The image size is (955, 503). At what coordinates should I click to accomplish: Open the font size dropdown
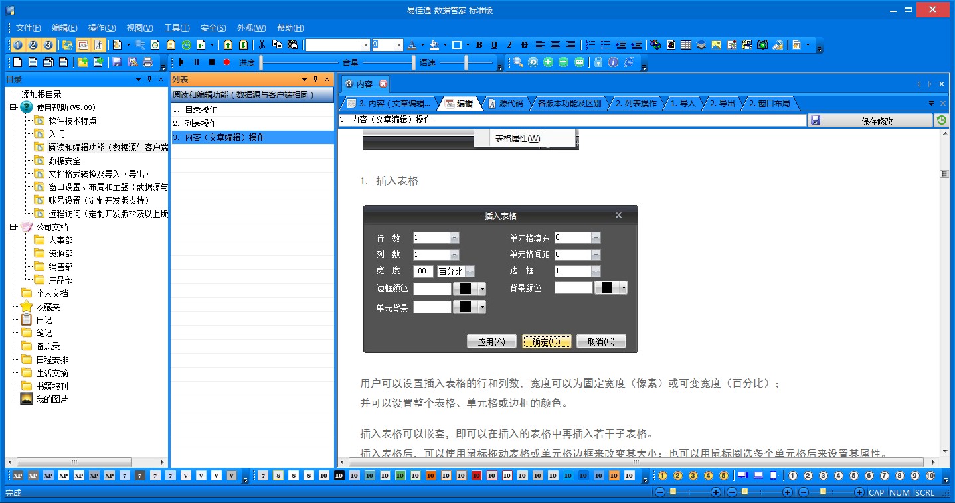pyautogui.click(x=399, y=45)
